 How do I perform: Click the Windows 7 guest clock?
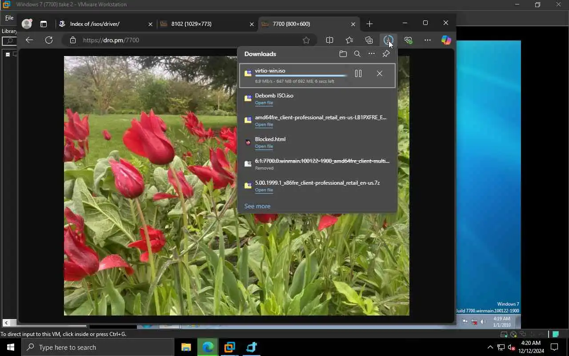[x=501, y=321]
